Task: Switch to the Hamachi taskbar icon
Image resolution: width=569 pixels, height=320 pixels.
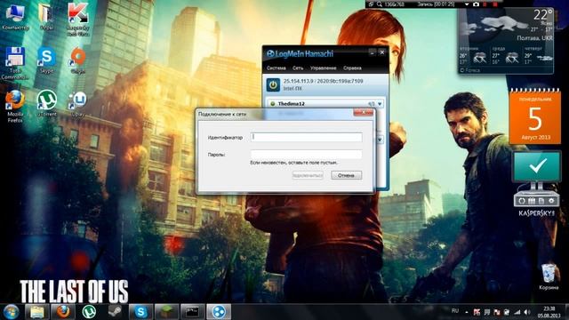Action: pos(219,312)
